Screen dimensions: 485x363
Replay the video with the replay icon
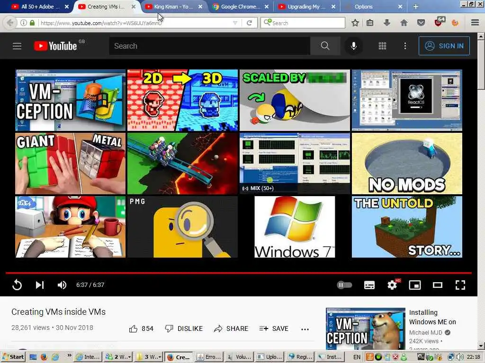coord(17,285)
